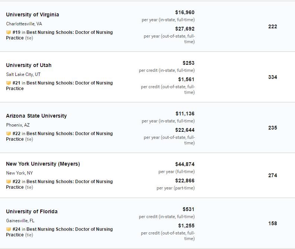Open the New York University (Meyers) link
The image size is (295, 249).
coord(43,164)
